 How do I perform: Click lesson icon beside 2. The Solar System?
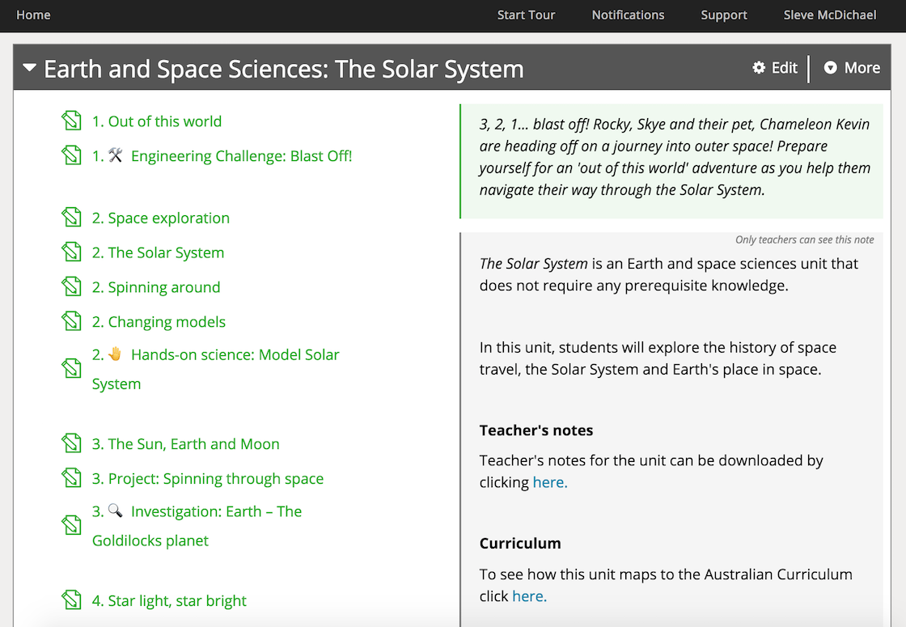tap(72, 252)
